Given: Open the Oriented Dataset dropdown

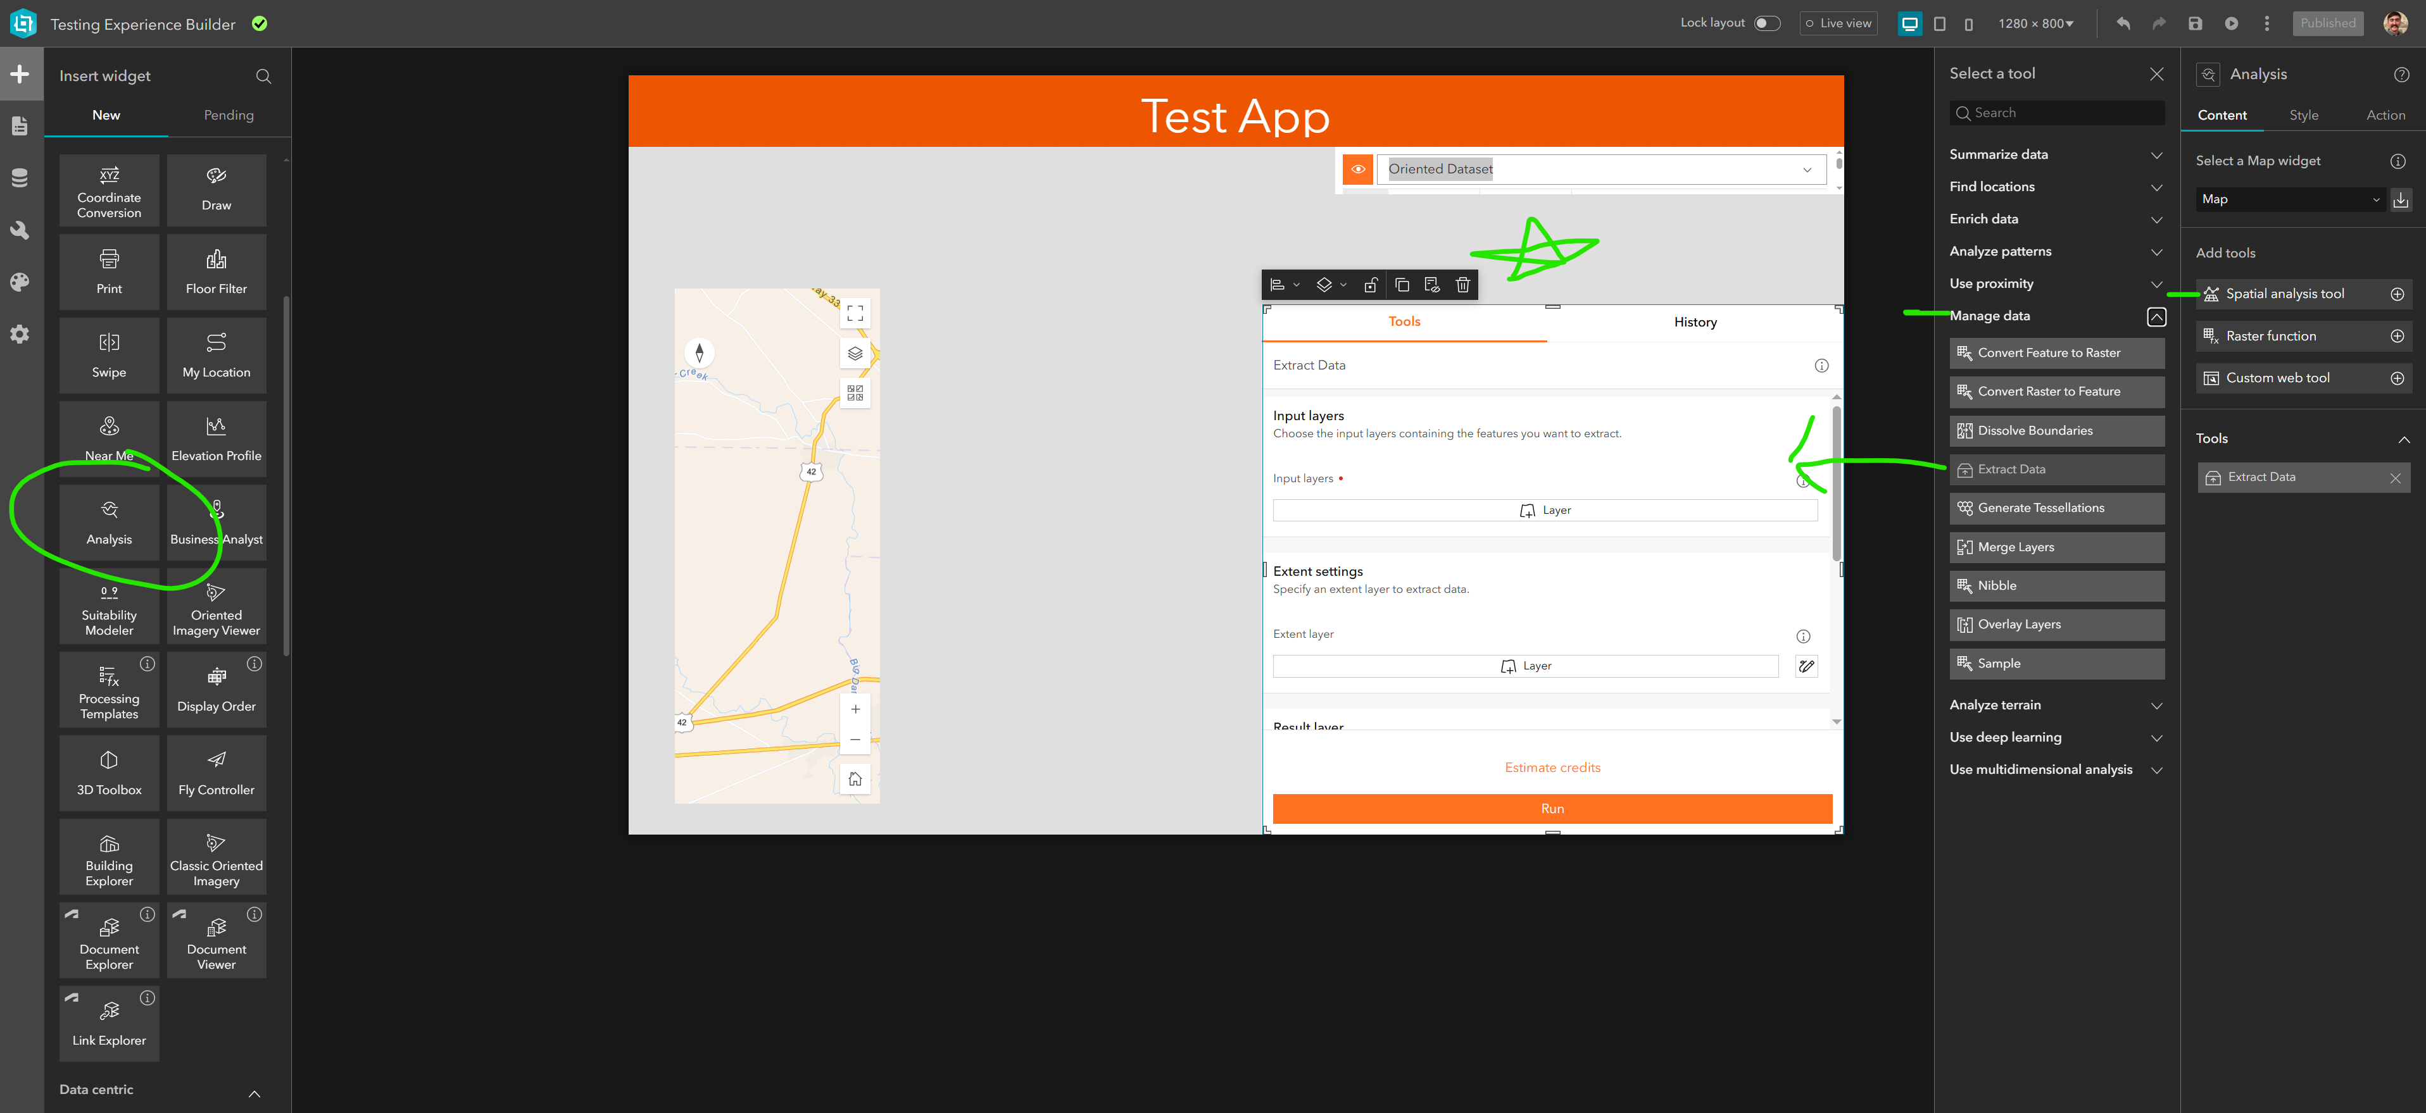Looking at the screenshot, I should (1600, 170).
